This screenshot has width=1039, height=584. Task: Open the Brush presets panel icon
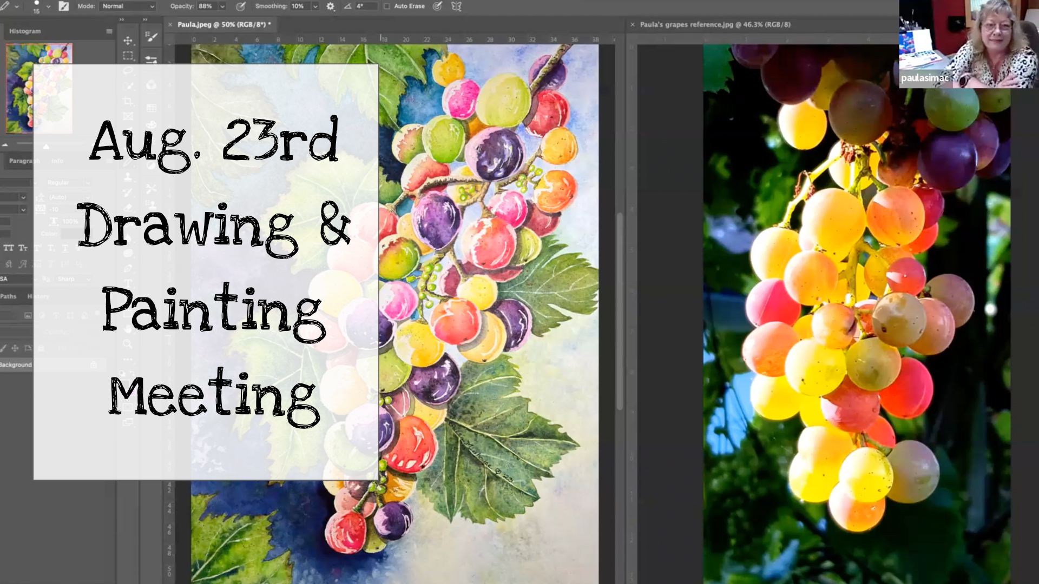(x=152, y=59)
